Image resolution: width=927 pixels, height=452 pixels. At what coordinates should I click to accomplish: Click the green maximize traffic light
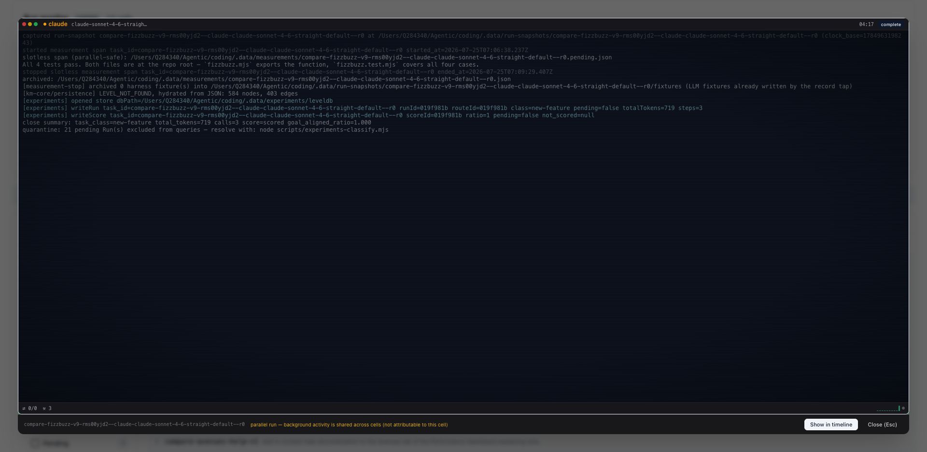tap(36, 24)
